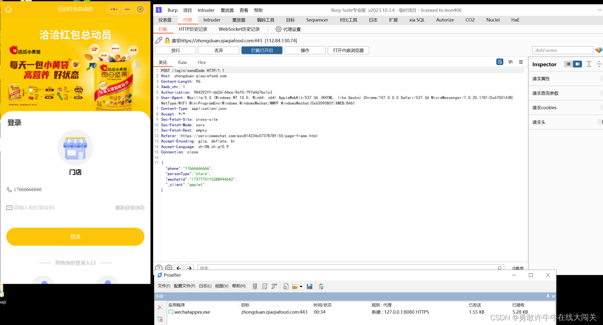This screenshot has width=603, height=325.
Task: Close the mini-program using the circle capsule icon
Action: (140, 9)
